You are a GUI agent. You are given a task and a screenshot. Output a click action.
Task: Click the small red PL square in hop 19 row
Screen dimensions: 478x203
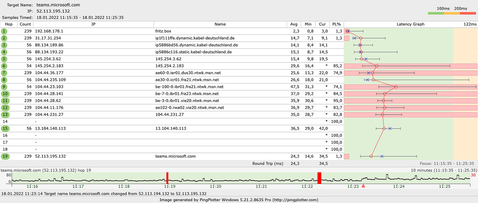coord(347,156)
